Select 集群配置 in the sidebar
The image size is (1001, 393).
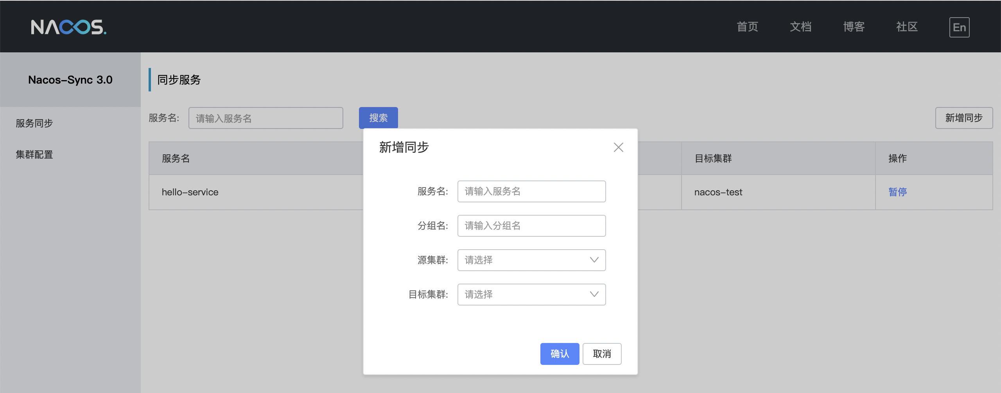34,154
